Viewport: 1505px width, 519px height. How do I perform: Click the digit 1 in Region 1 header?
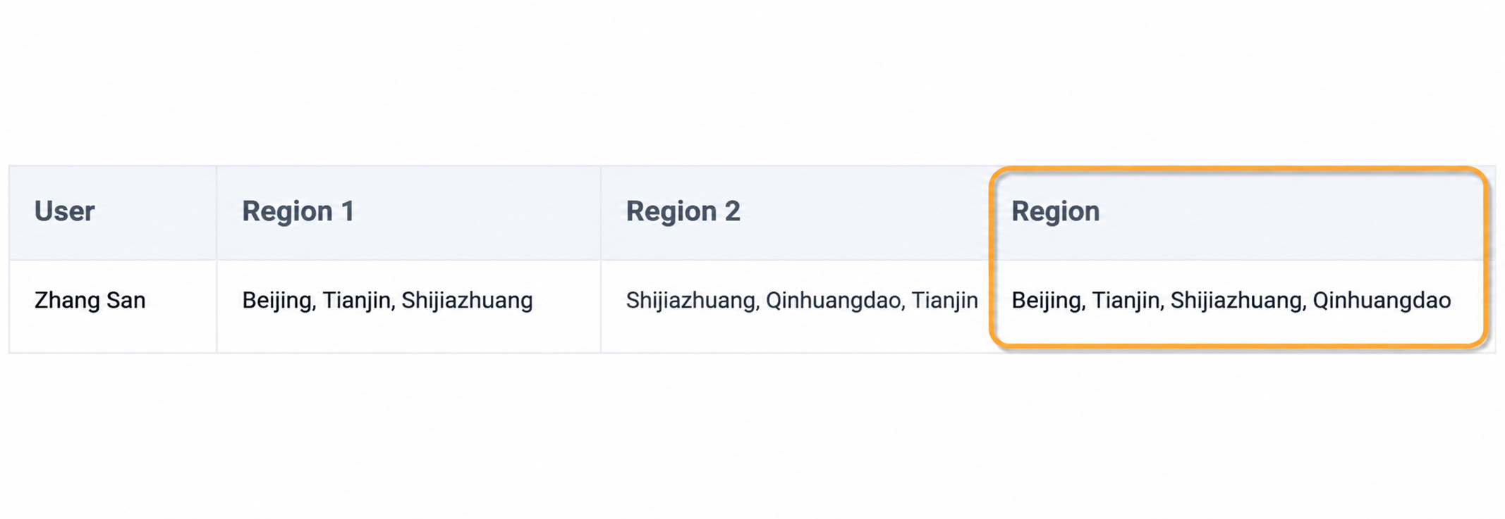point(348,211)
